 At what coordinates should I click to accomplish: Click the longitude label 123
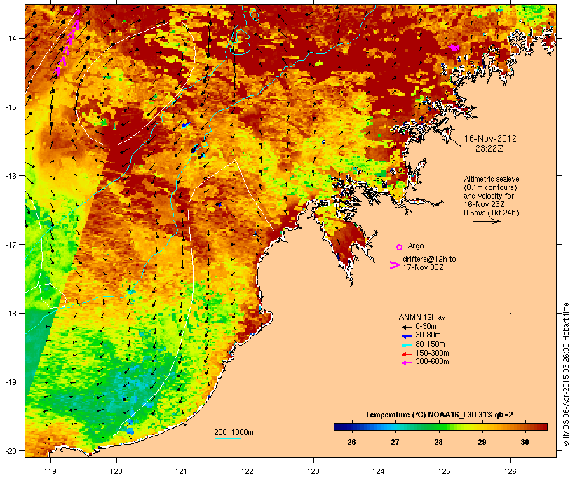(313, 472)
